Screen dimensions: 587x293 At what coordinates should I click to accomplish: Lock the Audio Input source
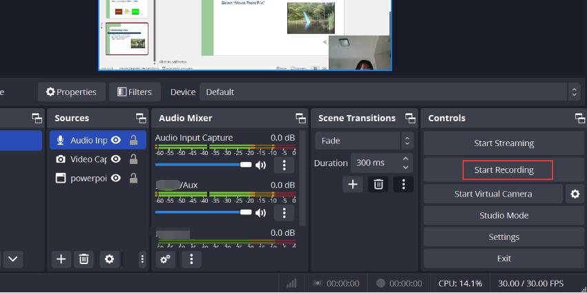click(133, 140)
